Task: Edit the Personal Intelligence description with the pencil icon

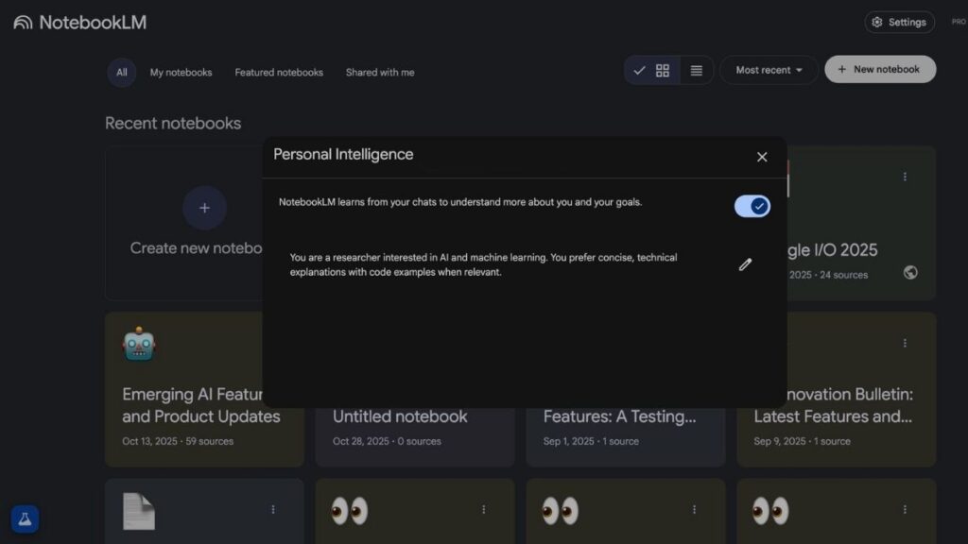Action: [x=745, y=264]
